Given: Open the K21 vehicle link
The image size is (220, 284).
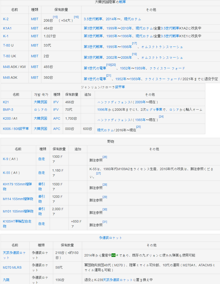Looking at the screenshot, I should coord(6,102).
